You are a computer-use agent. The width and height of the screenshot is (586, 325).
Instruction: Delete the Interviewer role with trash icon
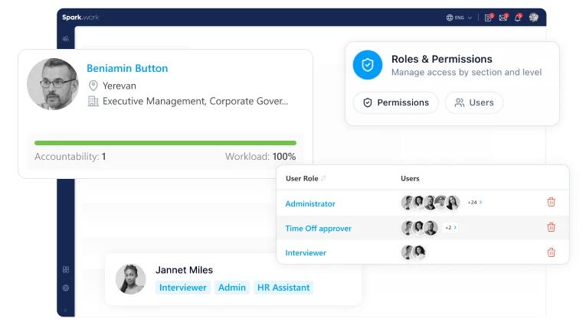point(551,252)
